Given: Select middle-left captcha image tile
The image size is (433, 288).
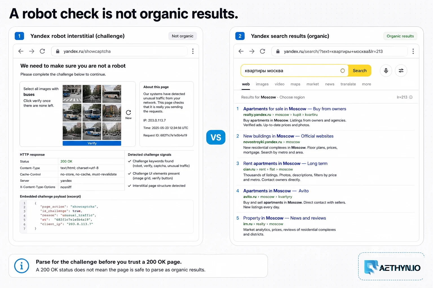Looking at the screenshot, I should [72, 113].
